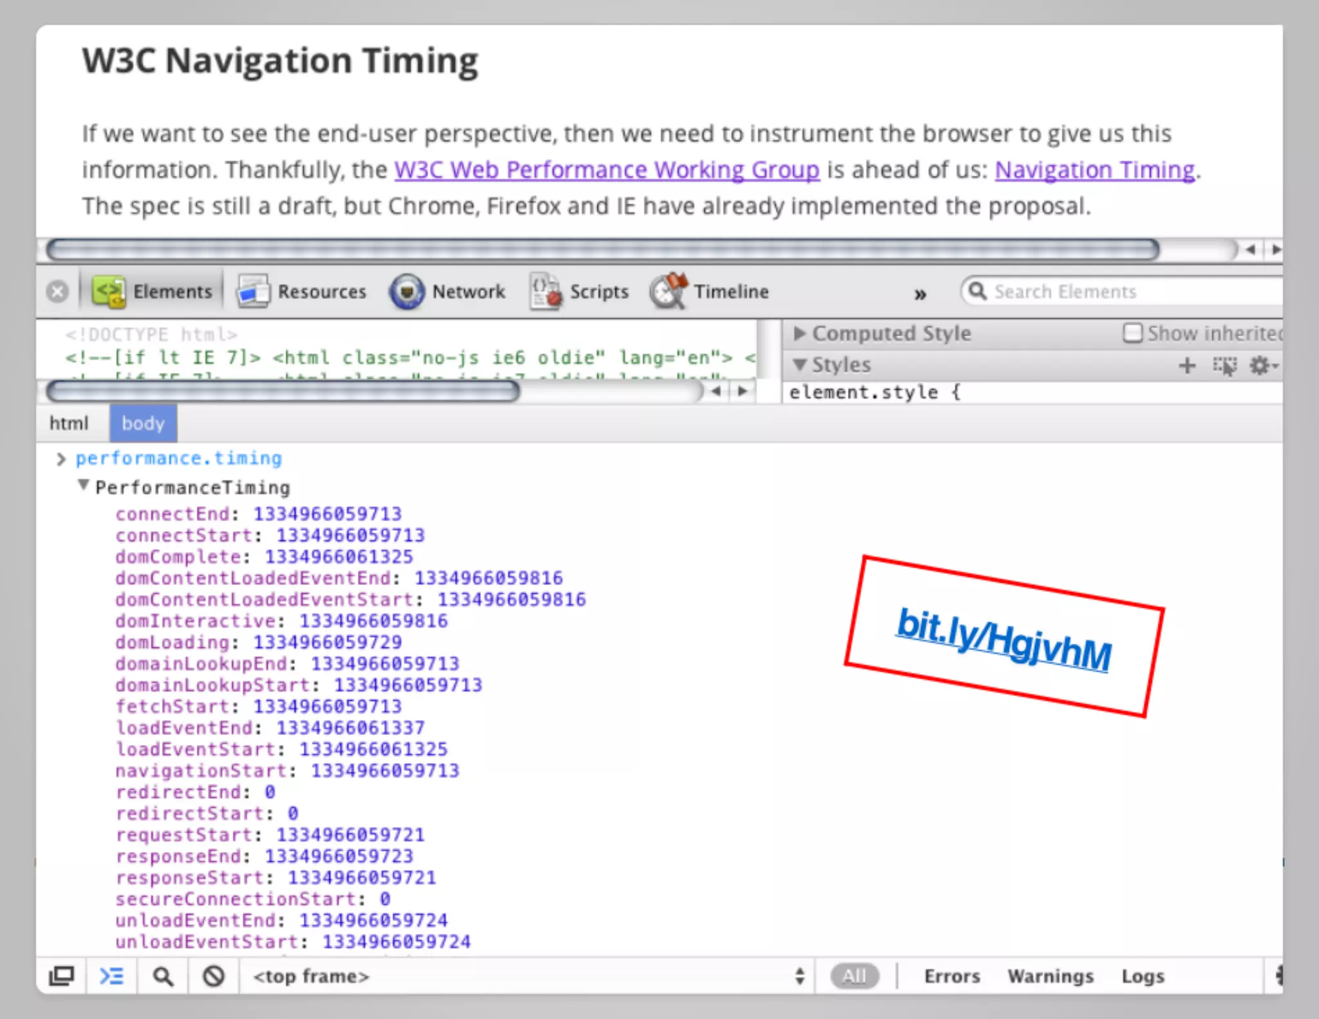
Task: Expand the Computed Style section
Action: [x=799, y=333]
